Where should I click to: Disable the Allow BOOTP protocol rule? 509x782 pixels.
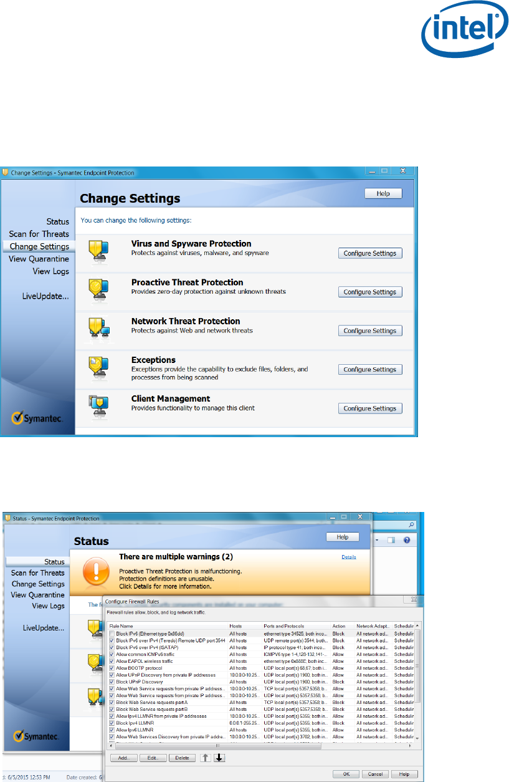tap(112, 668)
